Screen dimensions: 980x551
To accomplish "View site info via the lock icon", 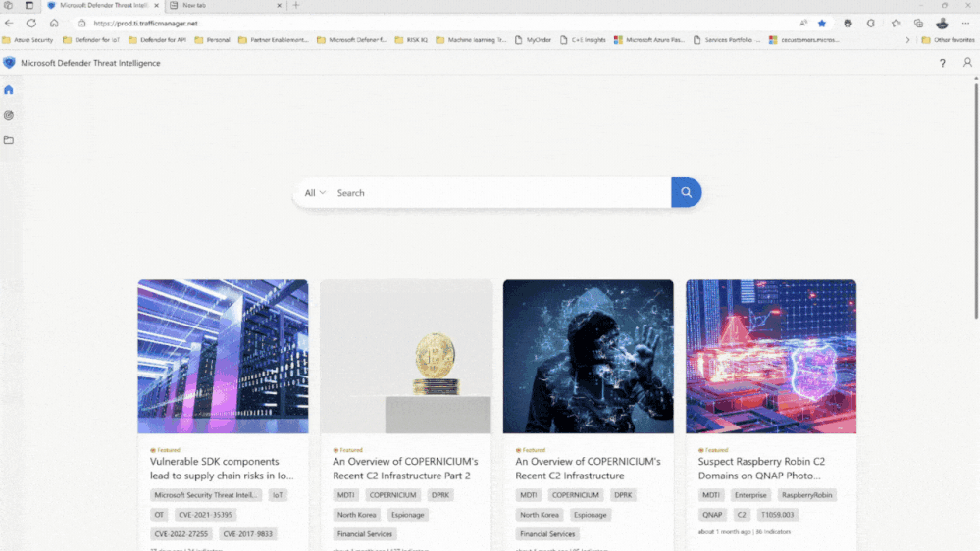I will (81, 24).
